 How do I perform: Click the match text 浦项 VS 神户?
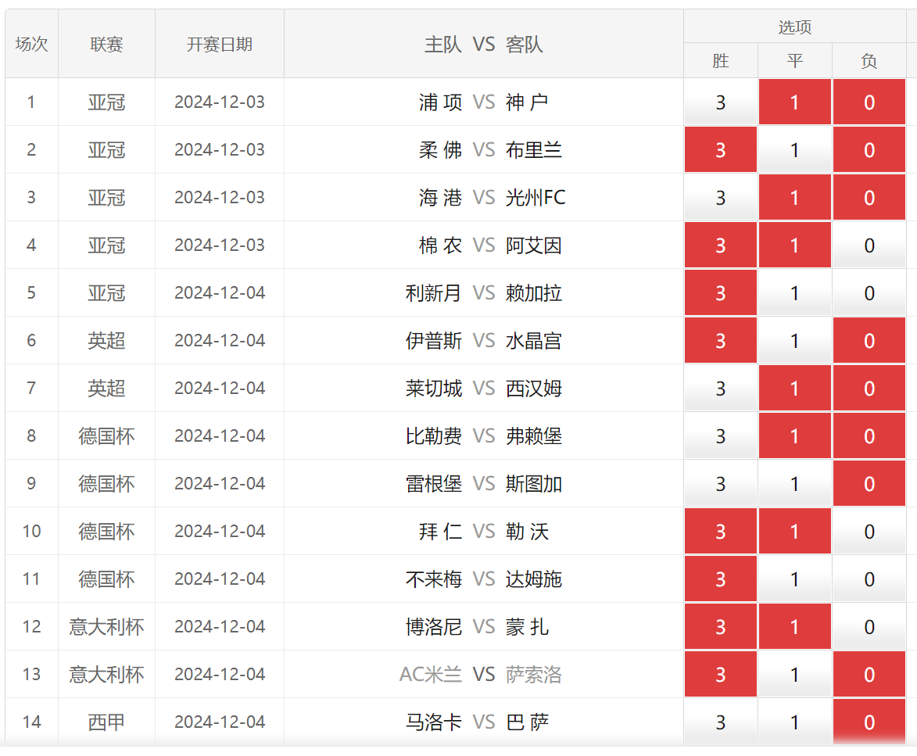[x=484, y=102]
